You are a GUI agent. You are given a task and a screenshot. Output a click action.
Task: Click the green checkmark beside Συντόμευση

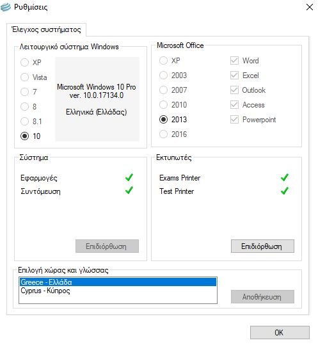tap(129, 190)
